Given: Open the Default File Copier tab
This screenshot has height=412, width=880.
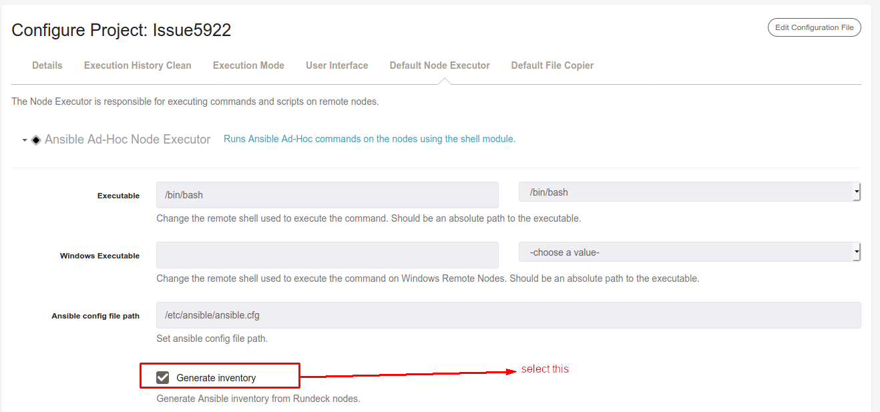Looking at the screenshot, I should click(x=552, y=65).
